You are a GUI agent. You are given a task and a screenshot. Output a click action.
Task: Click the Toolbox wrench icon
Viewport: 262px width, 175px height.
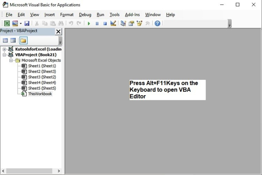[x=147, y=23]
